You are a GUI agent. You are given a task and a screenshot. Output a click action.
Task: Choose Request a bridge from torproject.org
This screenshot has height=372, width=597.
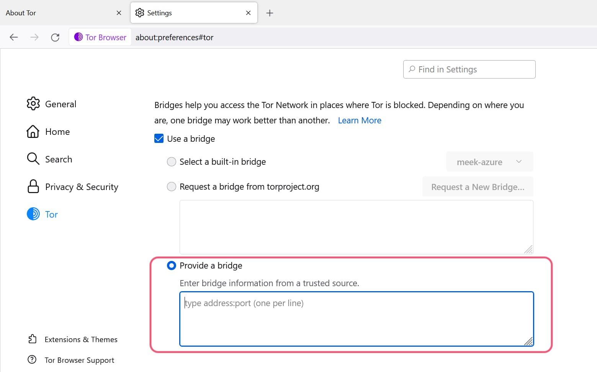[172, 187]
